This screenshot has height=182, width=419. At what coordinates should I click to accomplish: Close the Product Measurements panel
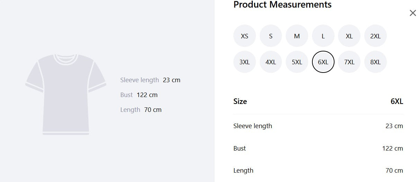pos(413,13)
